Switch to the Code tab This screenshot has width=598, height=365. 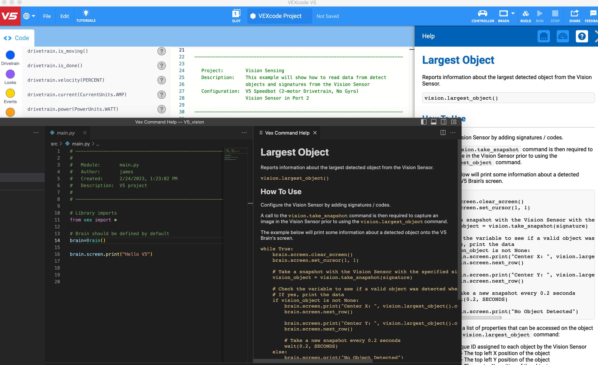point(17,38)
